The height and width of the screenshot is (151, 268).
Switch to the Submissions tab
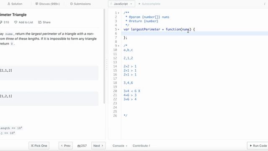[x=80, y=4]
